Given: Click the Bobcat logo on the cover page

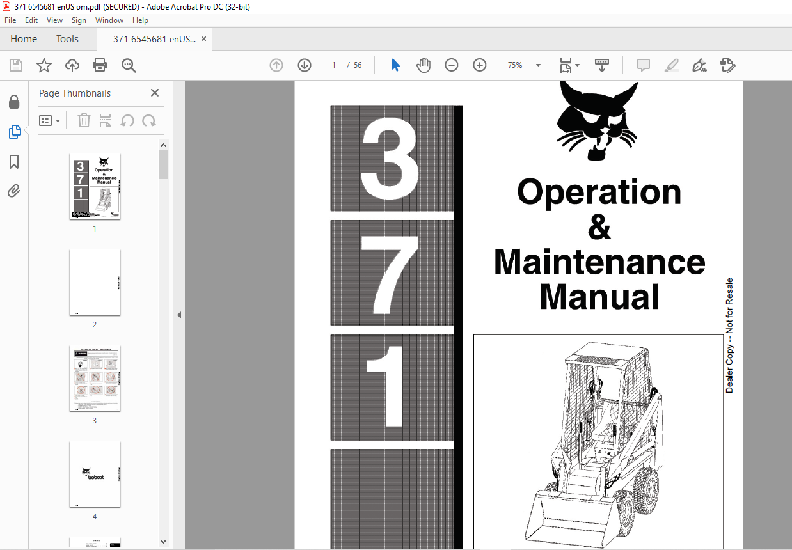Looking at the screenshot, I should click(598, 121).
